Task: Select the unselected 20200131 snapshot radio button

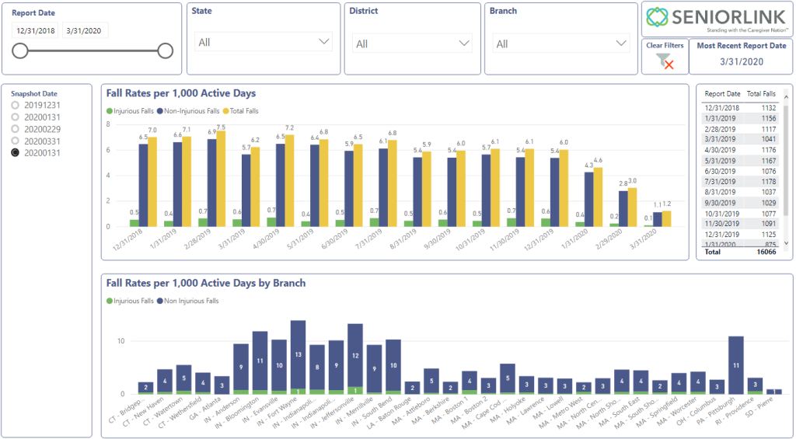Action: click(x=16, y=117)
